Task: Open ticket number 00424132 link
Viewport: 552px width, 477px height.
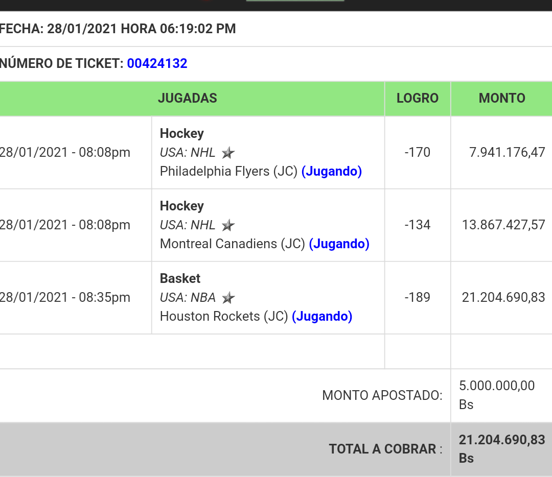Action: [157, 63]
